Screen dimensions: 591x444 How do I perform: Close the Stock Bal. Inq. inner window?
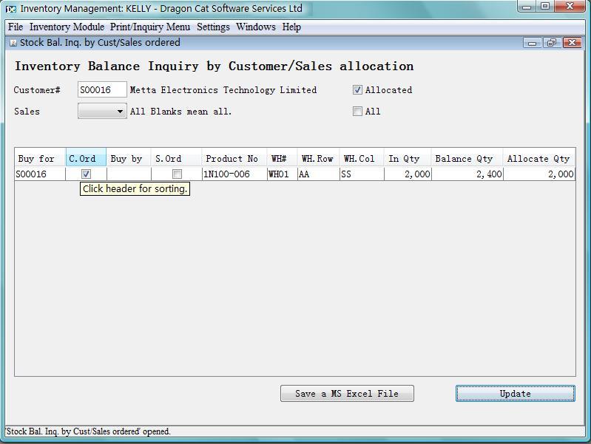572,43
